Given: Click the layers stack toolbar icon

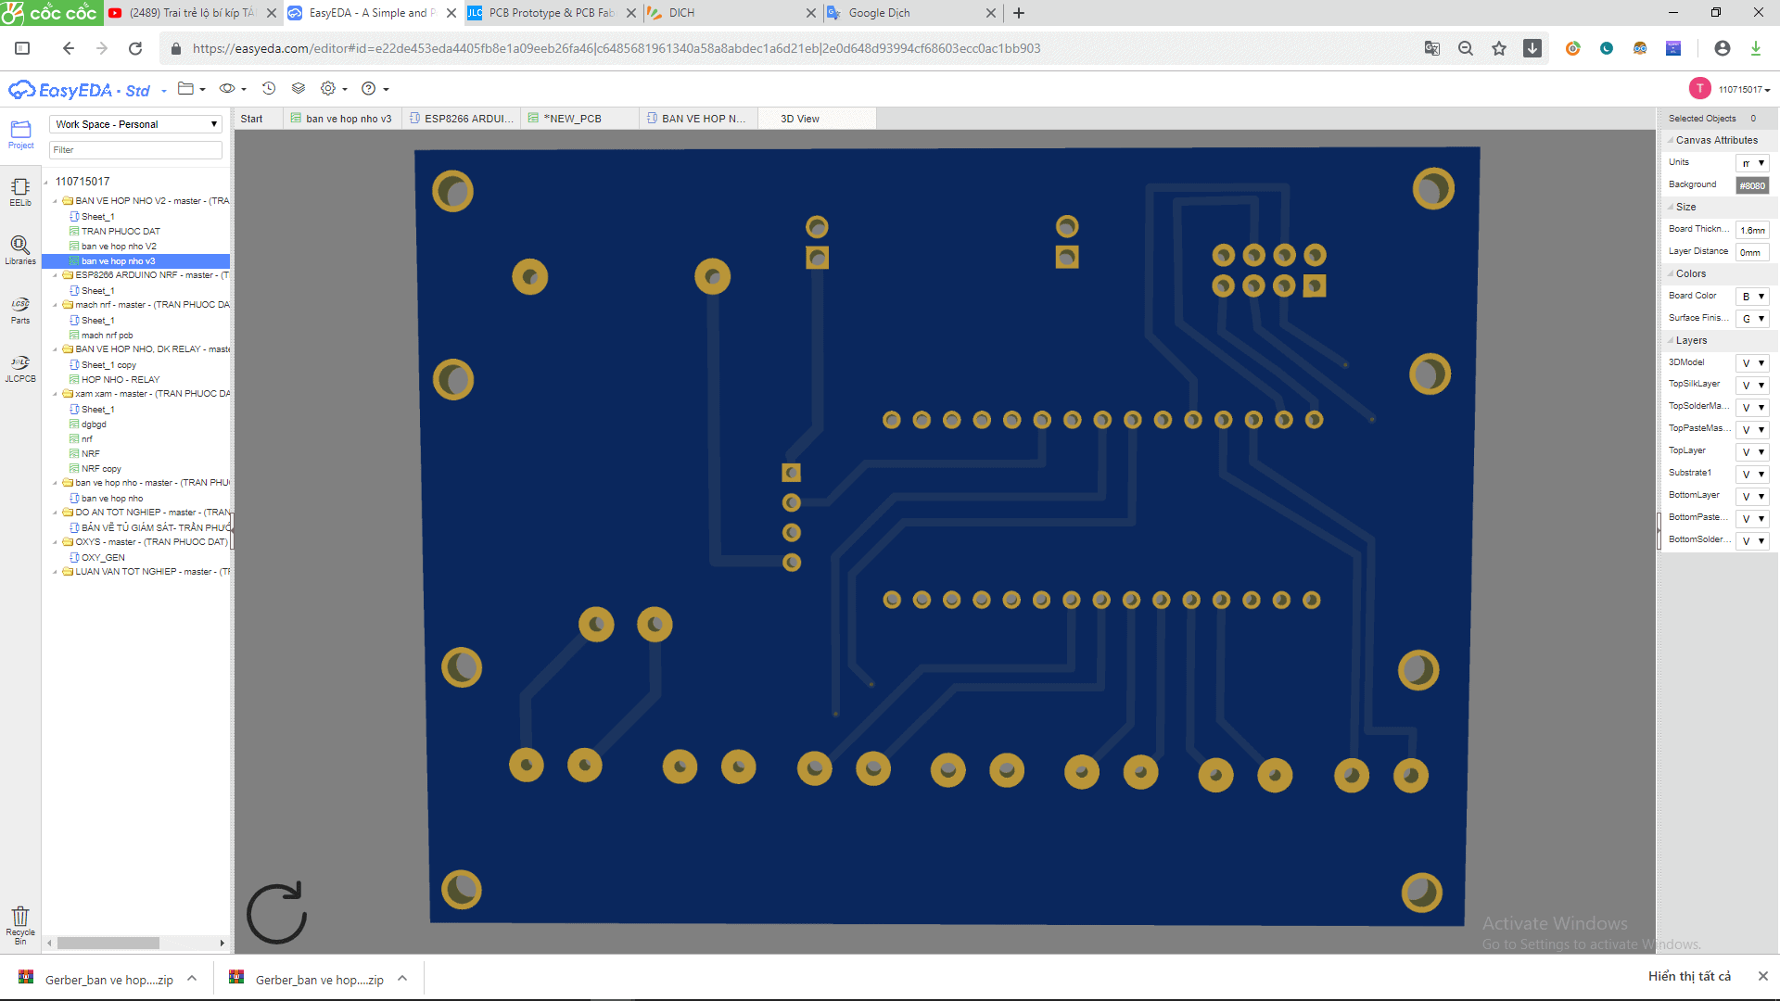Looking at the screenshot, I should click(299, 89).
